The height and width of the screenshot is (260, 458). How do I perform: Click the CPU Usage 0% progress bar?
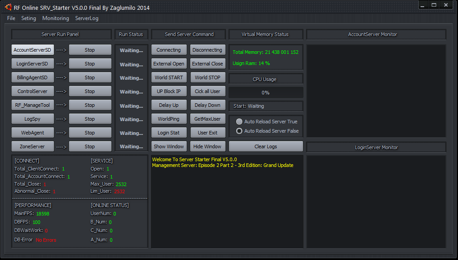266,93
